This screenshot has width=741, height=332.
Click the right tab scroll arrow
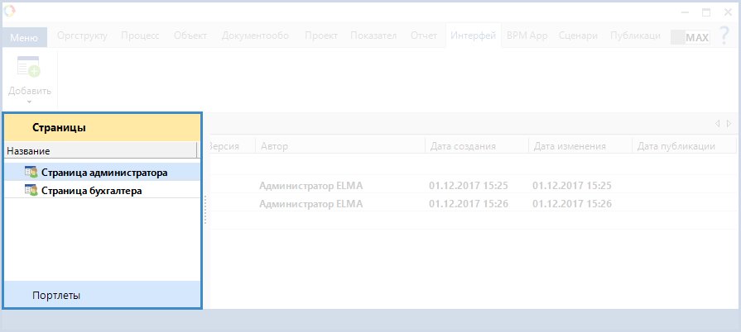click(x=729, y=124)
